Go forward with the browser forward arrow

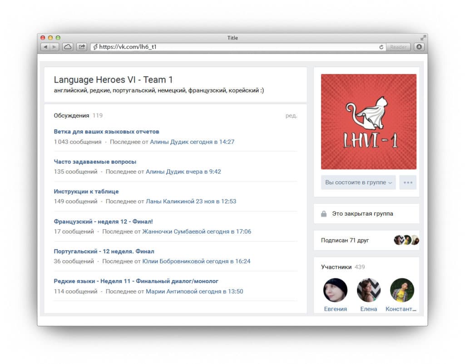[54, 47]
